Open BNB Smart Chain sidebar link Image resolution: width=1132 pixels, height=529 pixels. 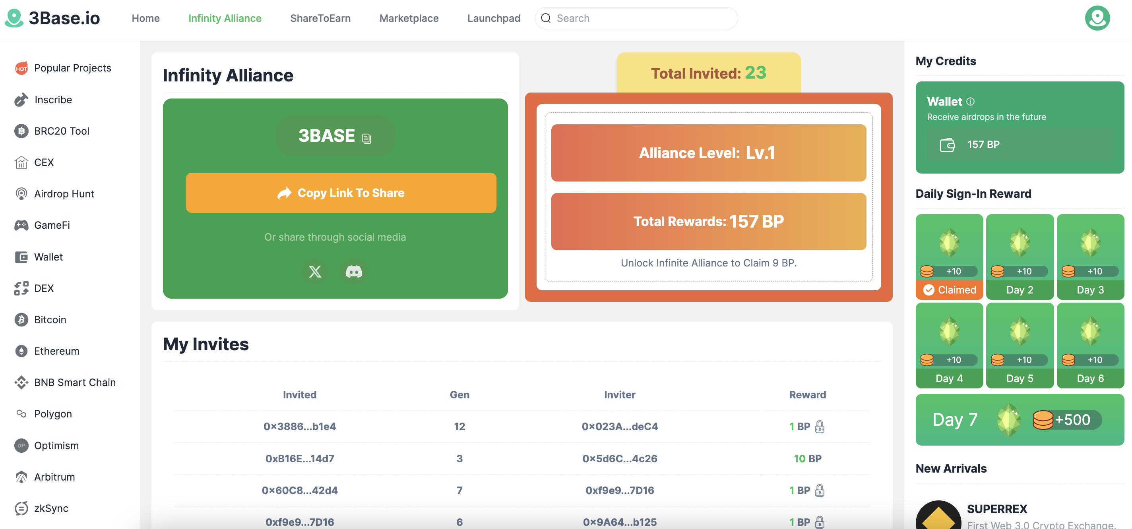[x=75, y=382]
